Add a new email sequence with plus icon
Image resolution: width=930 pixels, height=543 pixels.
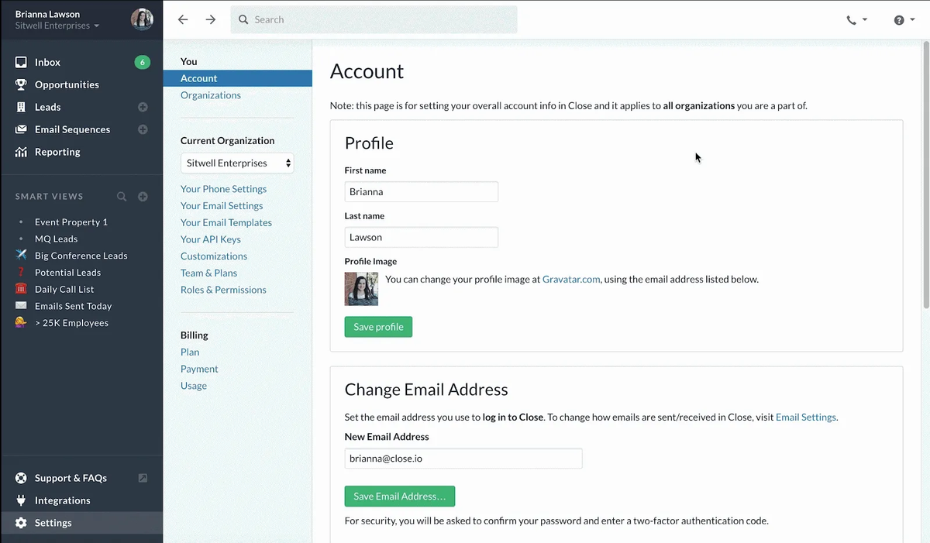(143, 129)
